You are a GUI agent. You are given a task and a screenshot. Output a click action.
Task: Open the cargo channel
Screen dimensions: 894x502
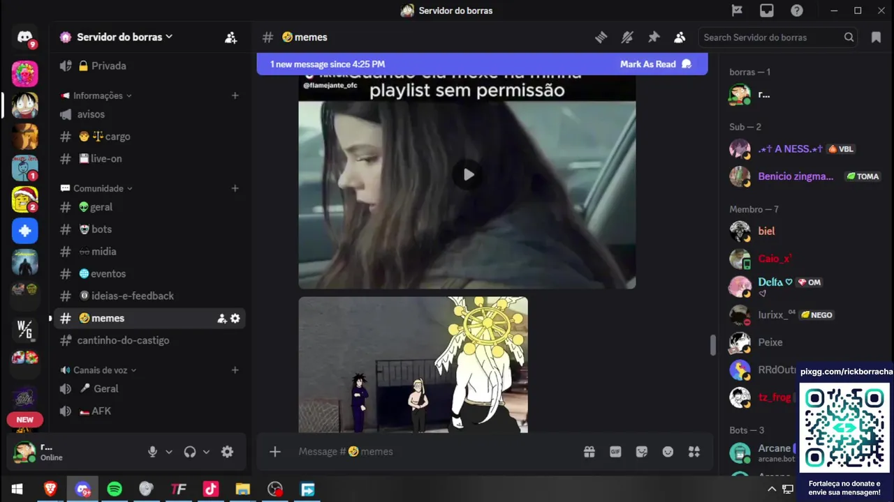pyautogui.click(x=149, y=137)
